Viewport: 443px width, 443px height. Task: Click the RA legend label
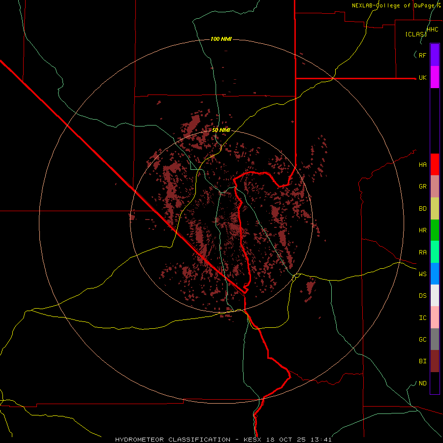(x=422, y=253)
